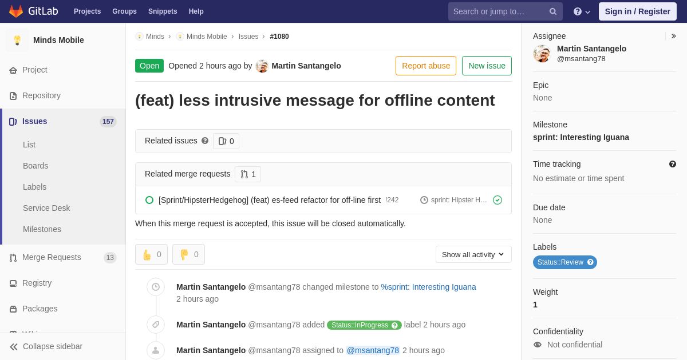Viewport: 687px width, 360px height.
Task: Click the assignee person icon in activity
Action: (156, 350)
